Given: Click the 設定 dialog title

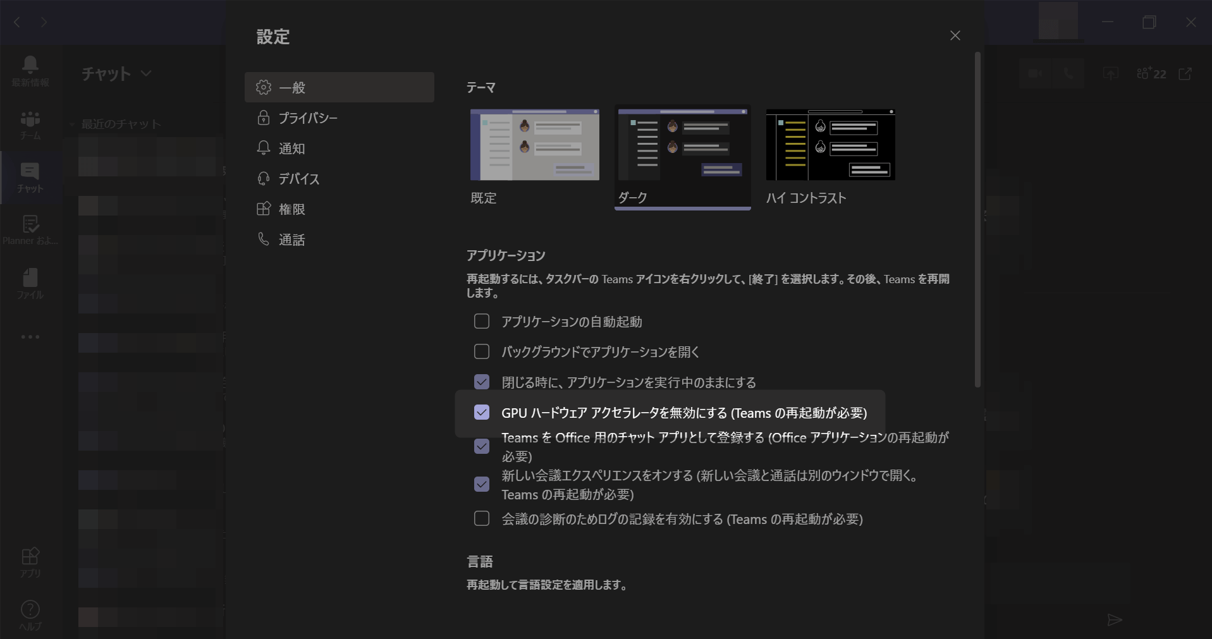Looking at the screenshot, I should tap(273, 37).
